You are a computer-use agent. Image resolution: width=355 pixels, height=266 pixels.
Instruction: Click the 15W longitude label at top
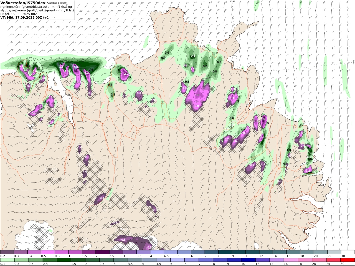(x=232, y=1)
